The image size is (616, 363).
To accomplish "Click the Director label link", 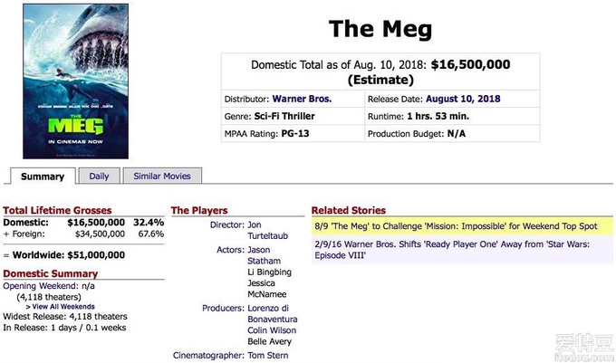I will (227, 224).
